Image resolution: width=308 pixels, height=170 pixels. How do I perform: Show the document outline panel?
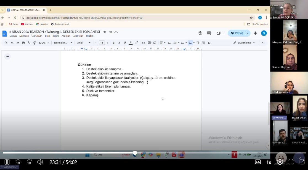(x=7, y=56)
